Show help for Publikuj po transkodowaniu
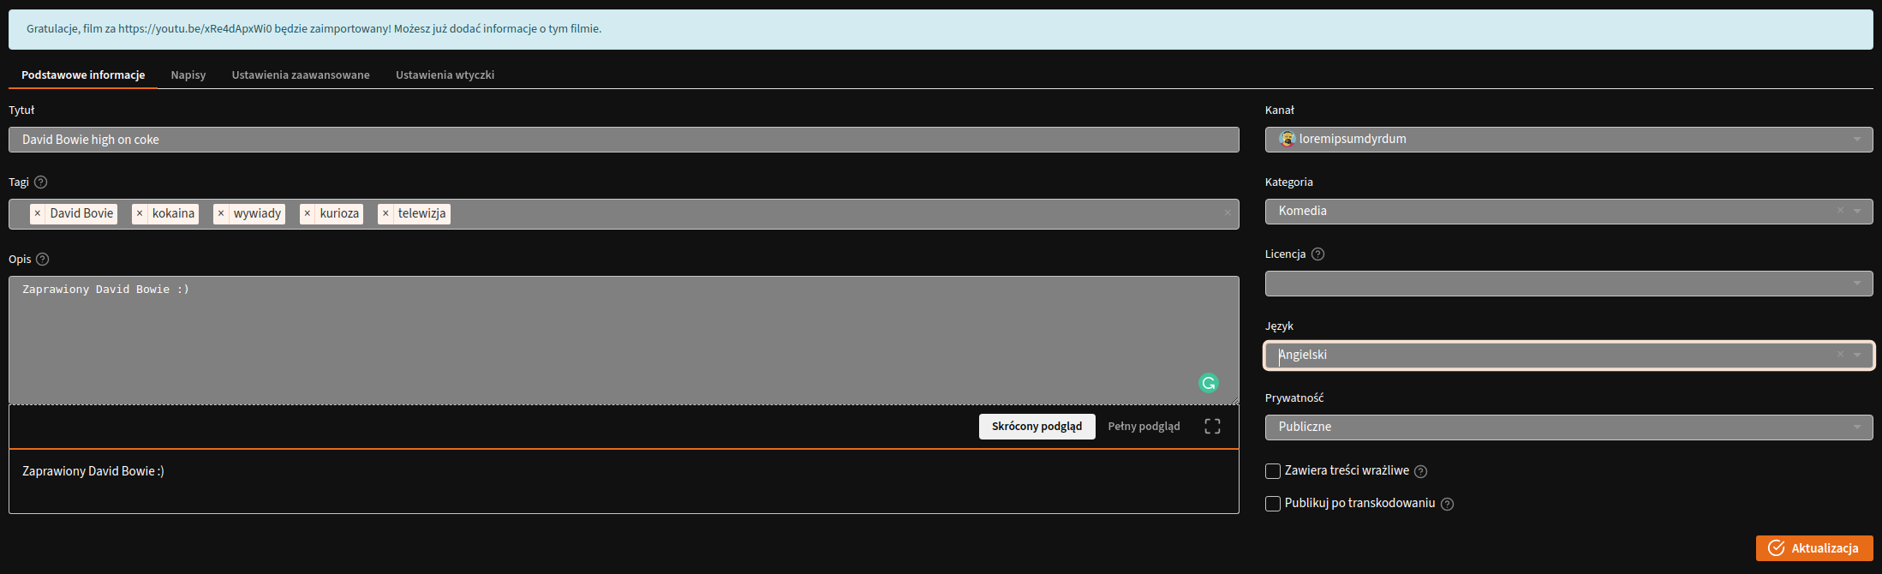1882x574 pixels. (x=1447, y=504)
